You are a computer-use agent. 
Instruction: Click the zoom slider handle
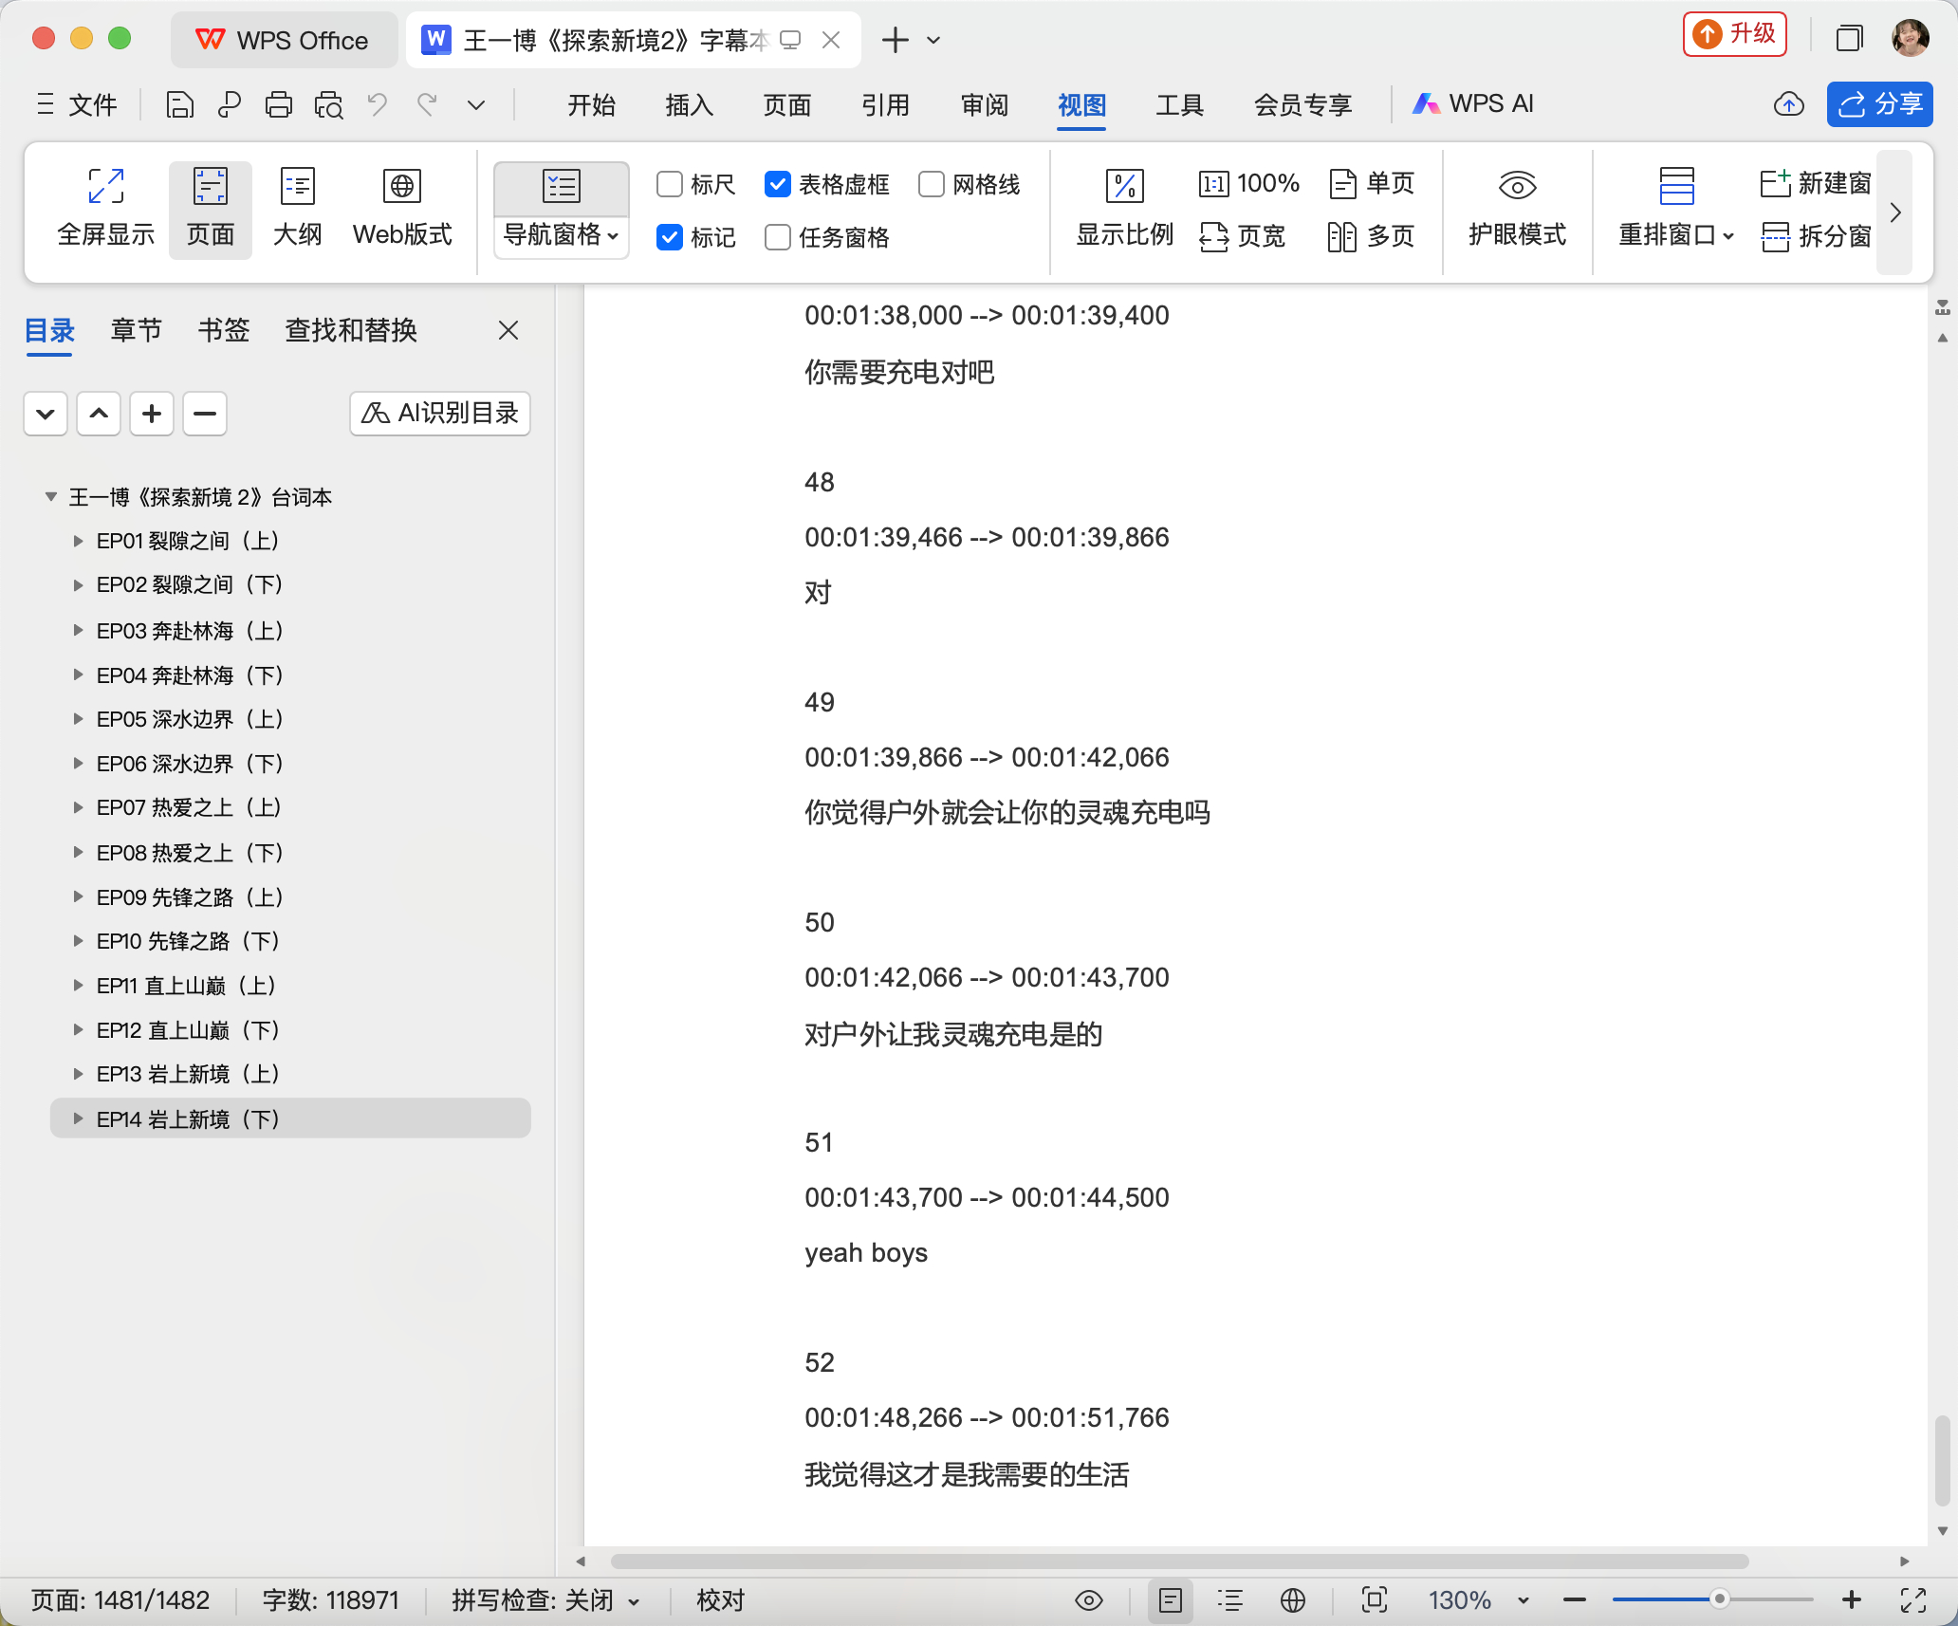pos(1719,1599)
